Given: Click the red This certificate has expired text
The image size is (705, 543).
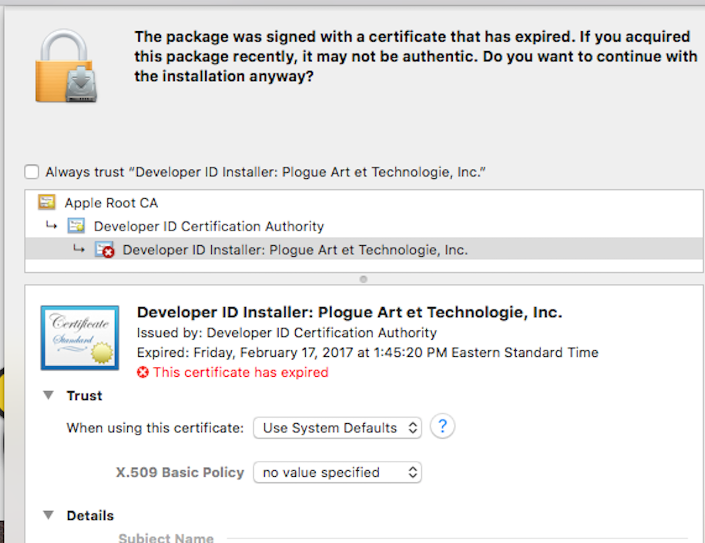Looking at the screenshot, I should point(240,372).
